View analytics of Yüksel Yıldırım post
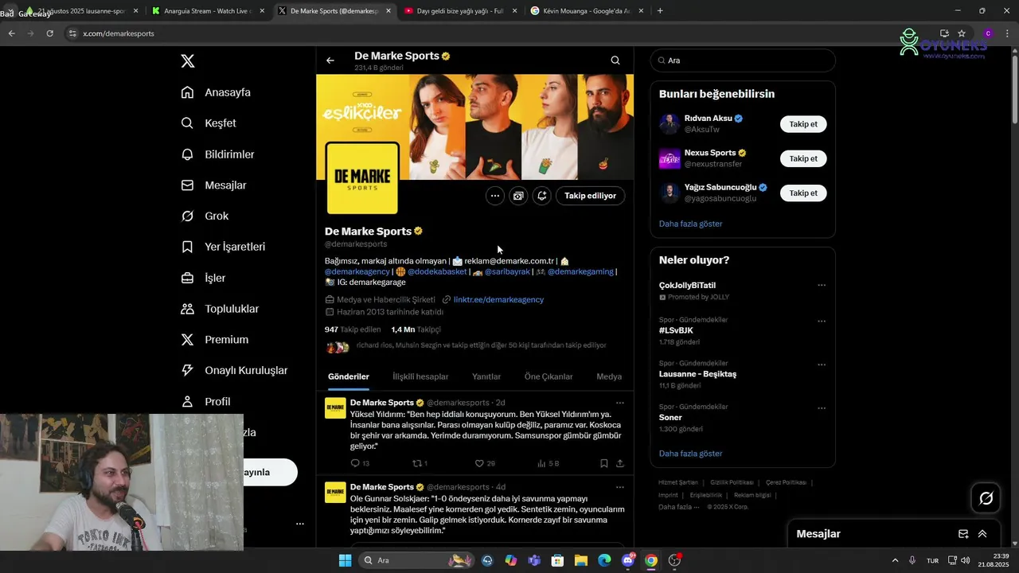1019x573 pixels. point(541,463)
